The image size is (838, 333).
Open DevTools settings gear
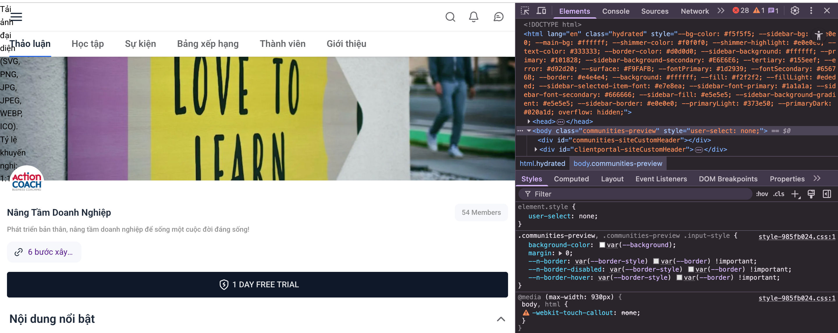coord(794,11)
